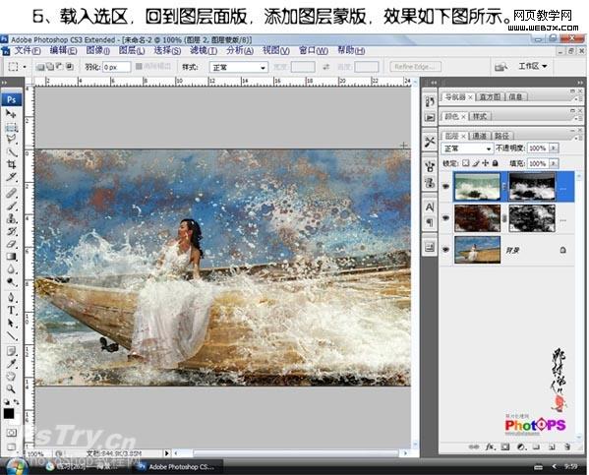589x475 pixels.
Task: Select the Healing Brush tool
Action: tap(11, 193)
